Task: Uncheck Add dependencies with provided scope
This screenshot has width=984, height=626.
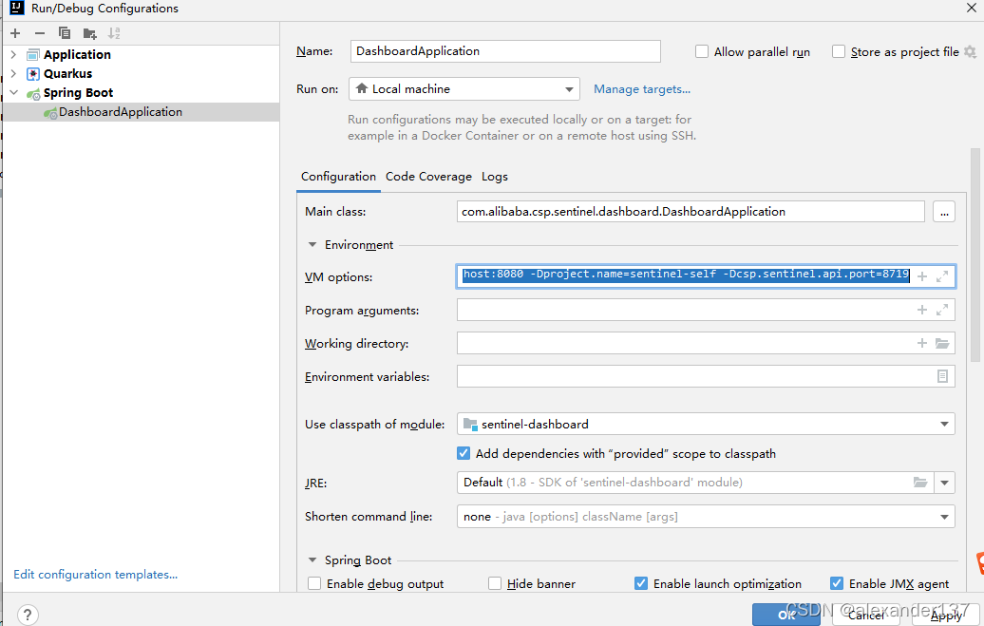Action: coord(464,453)
